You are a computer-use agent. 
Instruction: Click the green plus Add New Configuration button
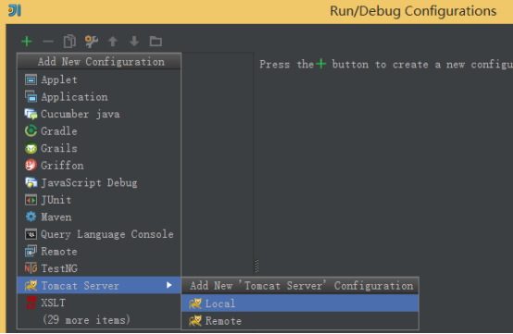pos(27,42)
